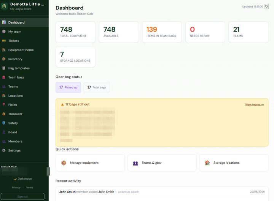This screenshot has width=274, height=201.
Task: Select Team bags in sidebar
Action: click(24, 77)
